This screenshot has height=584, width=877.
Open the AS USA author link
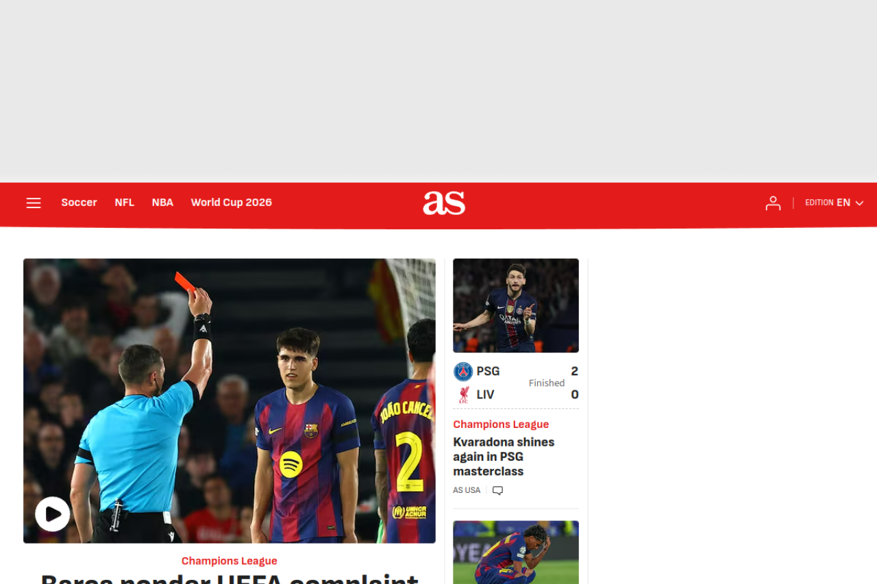pyautogui.click(x=467, y=490)
